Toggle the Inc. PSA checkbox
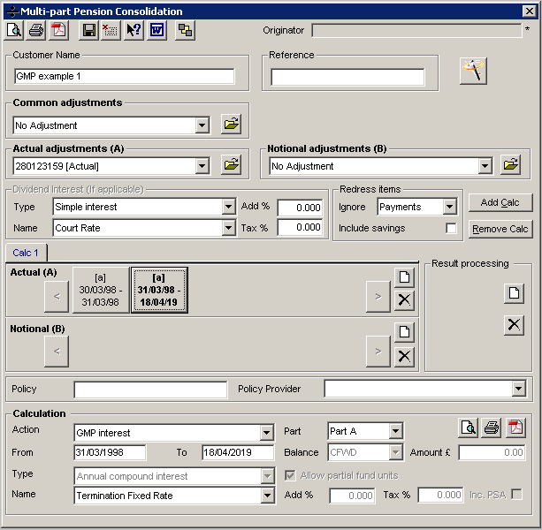 tap(516, 494)
